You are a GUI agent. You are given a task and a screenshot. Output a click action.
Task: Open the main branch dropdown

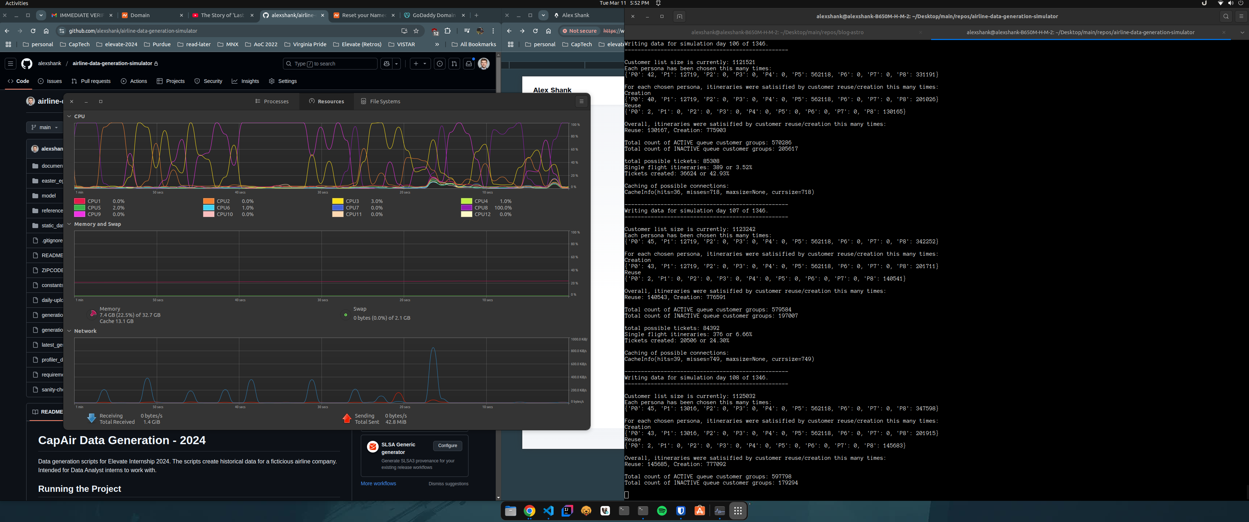[45, 128]
